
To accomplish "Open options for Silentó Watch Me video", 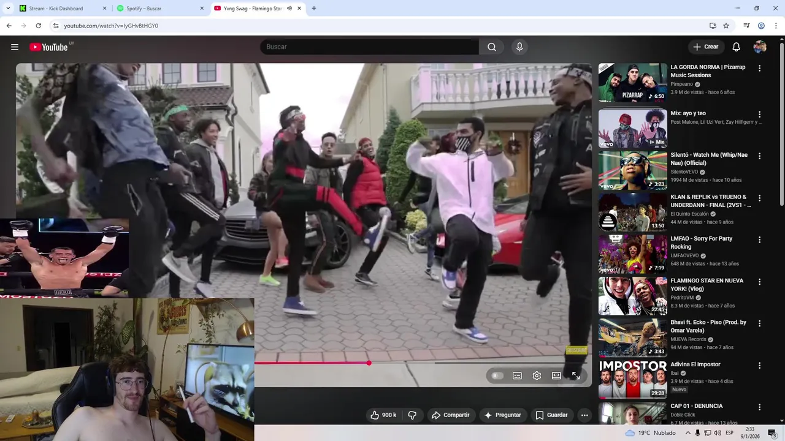I will 760,156.
